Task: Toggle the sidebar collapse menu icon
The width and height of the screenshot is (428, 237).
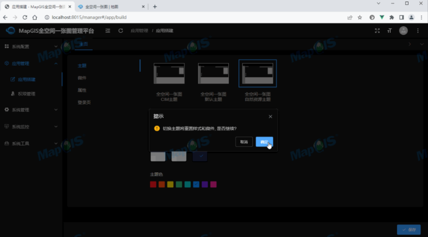Action: (108, 31)
